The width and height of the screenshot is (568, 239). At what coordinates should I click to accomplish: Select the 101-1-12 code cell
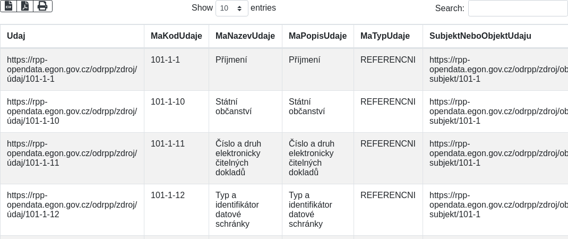point(176,210)
